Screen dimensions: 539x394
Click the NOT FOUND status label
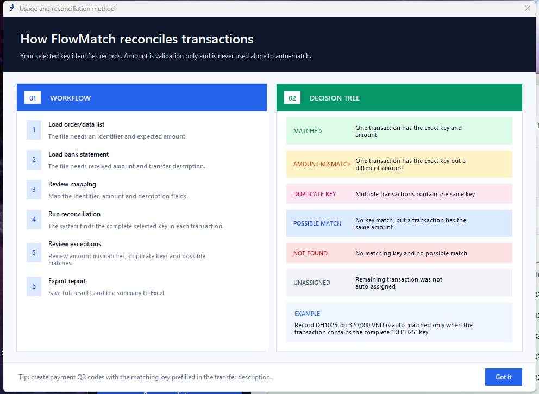tap(310, 253)
